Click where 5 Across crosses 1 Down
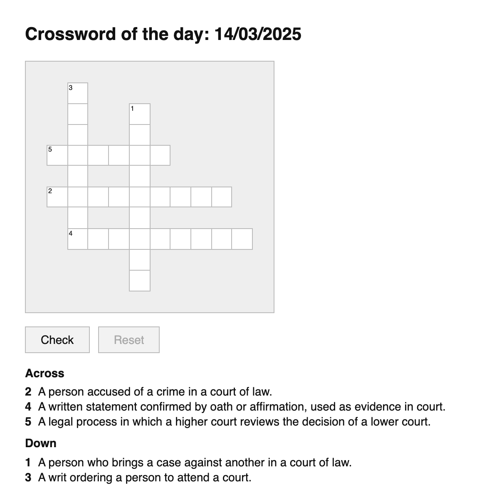499x493 pixels. [140, 155]
